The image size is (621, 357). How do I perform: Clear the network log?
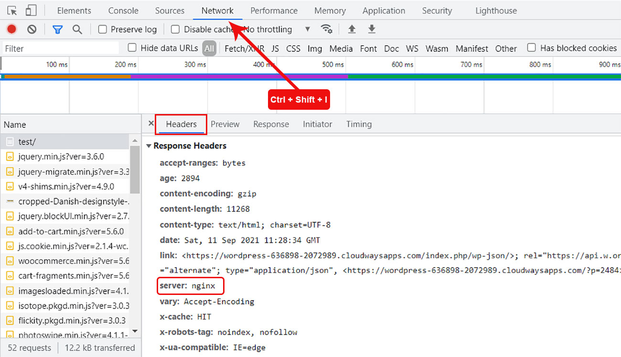[x=32, y=30]
